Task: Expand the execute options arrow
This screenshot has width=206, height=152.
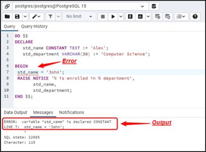Action: [121, 17]
